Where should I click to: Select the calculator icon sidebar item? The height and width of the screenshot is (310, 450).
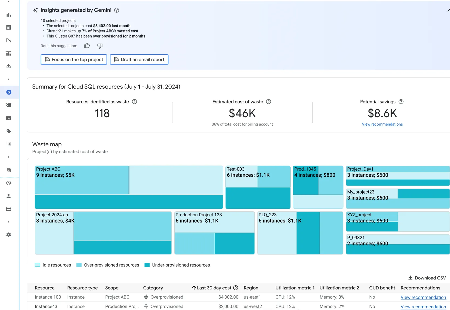click(x=9, y=144)
